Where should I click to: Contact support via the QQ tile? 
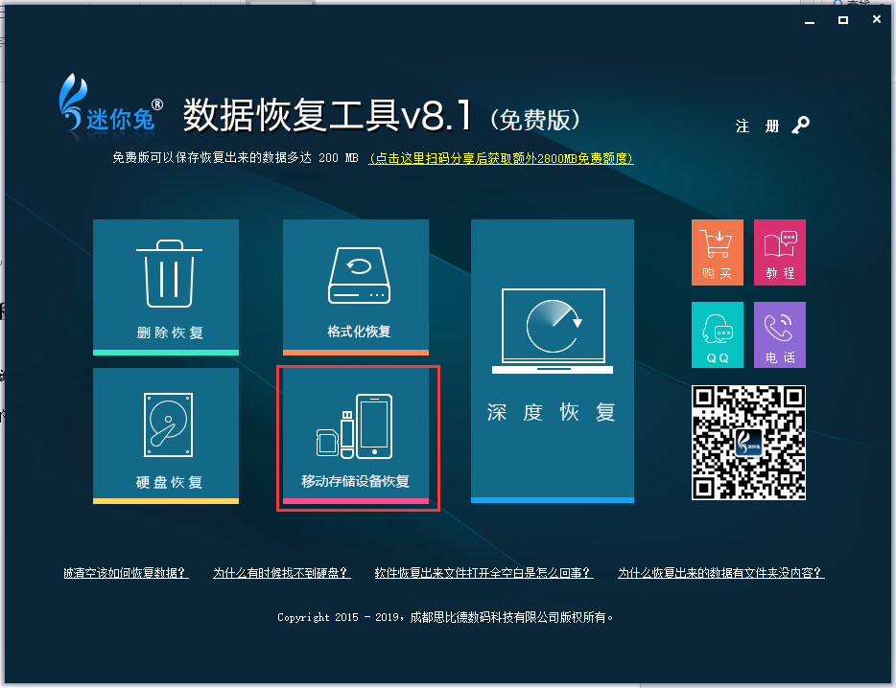(718, 334)
